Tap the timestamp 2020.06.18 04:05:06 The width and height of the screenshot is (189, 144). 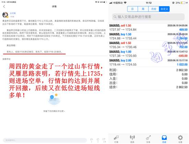pos(177,25)
